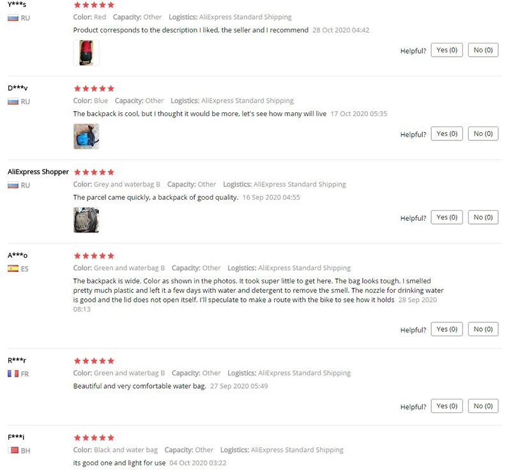511x471 pixels.
Task: Mark Y***s review helpful with Yes
Action: pyautogui.click(x=446, y=50)
